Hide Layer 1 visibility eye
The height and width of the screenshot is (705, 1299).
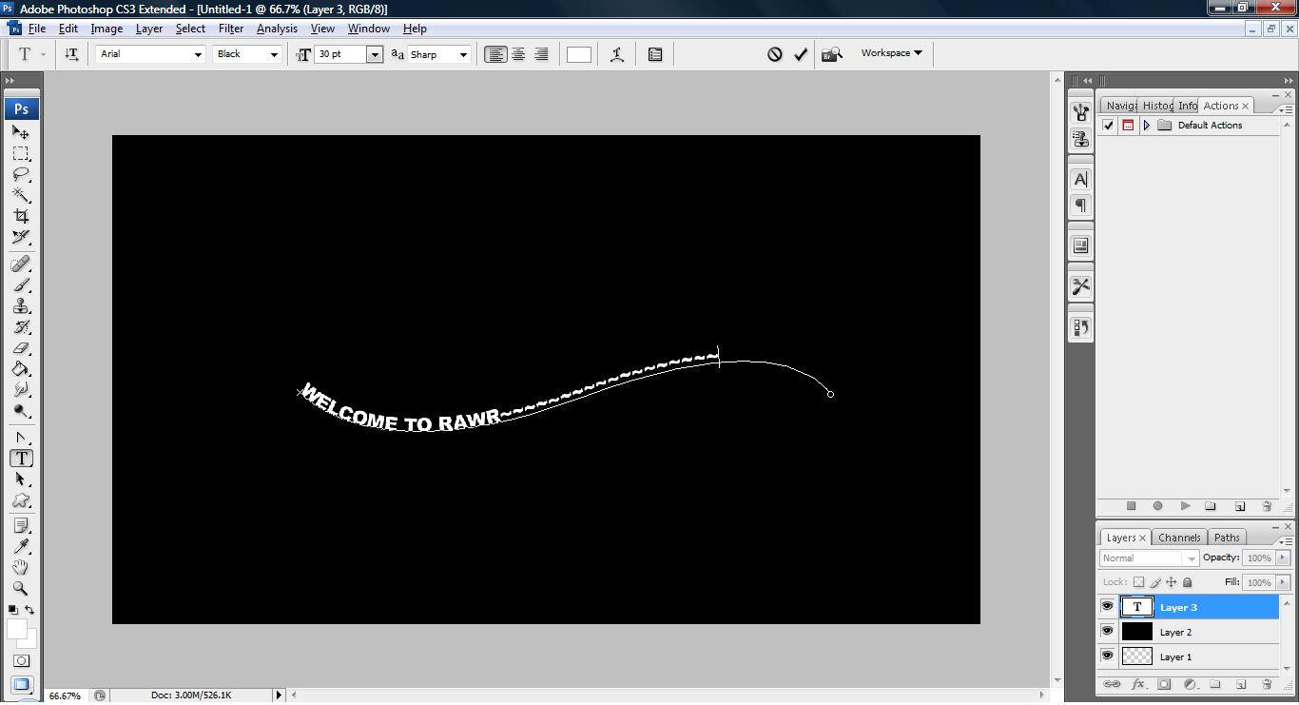tap(1107, 656)
